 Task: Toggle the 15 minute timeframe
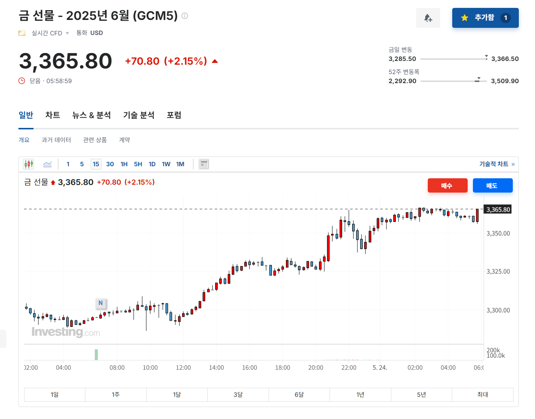click(x=96, y=164)
